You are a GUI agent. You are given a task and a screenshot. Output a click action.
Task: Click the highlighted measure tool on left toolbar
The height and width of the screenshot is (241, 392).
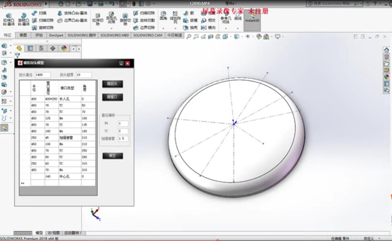click(x=4, y=127)
